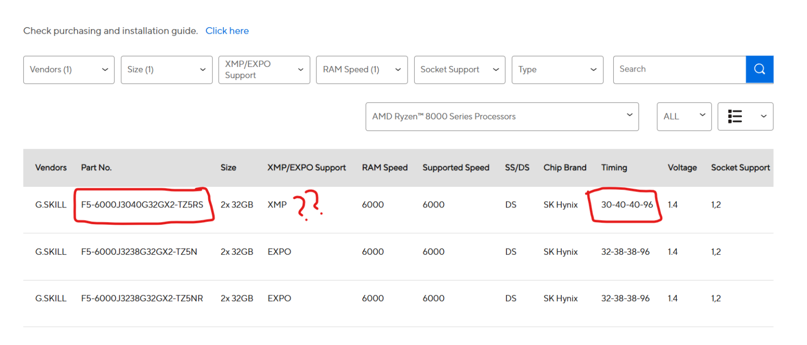Focus the Search text field
Viewport: 807px width, 345px height.
[679, 70]
